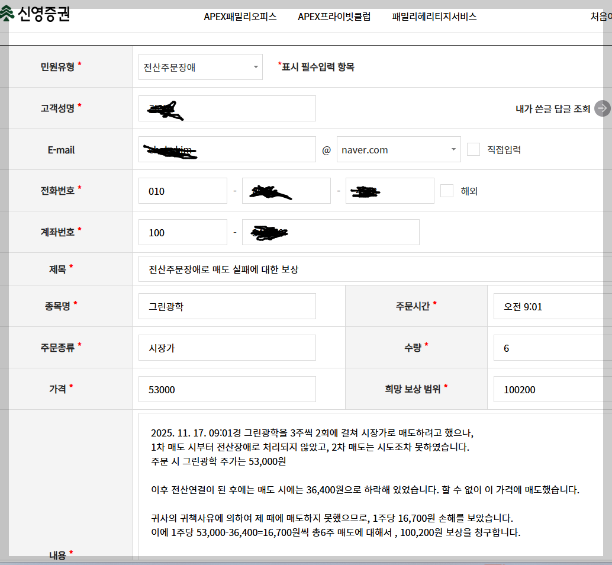
Task: Enable the 직접입력 checkbox for email domain
Action: (x=473, y=149)
